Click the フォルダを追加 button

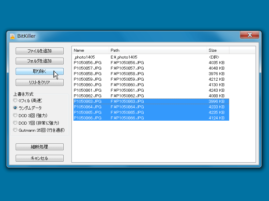pos(40,61)
